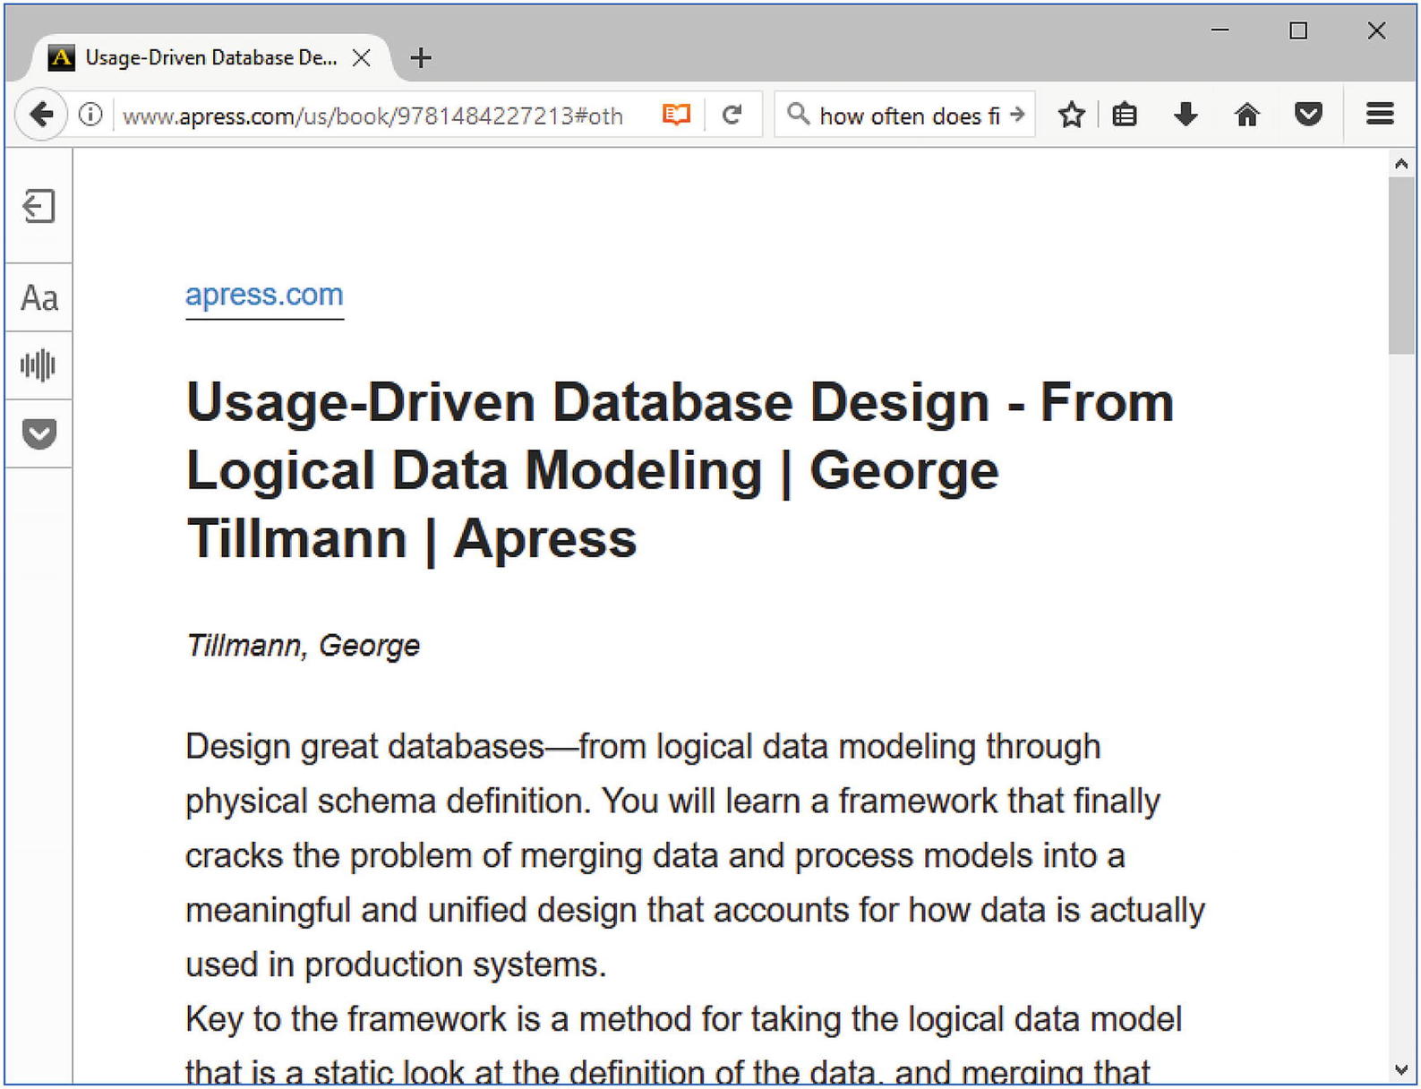Toggle Reader View via orange book icon
This screenshot has width=1421, height=1089.
tap(676, 115)
